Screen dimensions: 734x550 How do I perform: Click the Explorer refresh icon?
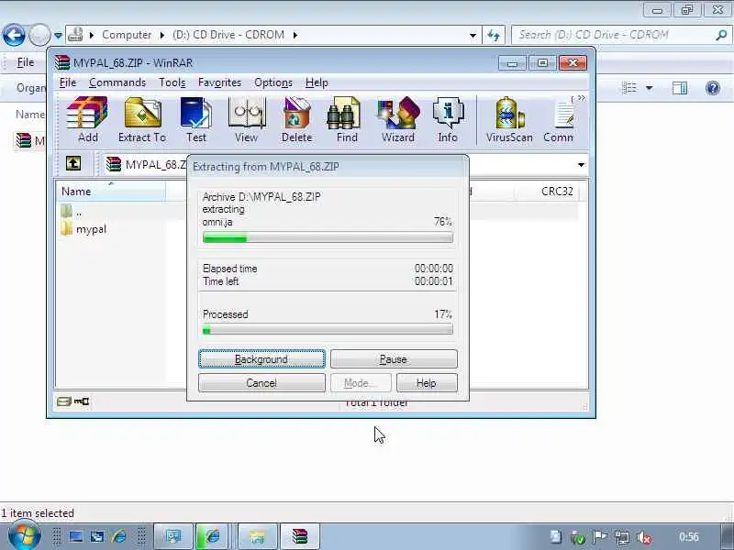(x=494, y=35)
